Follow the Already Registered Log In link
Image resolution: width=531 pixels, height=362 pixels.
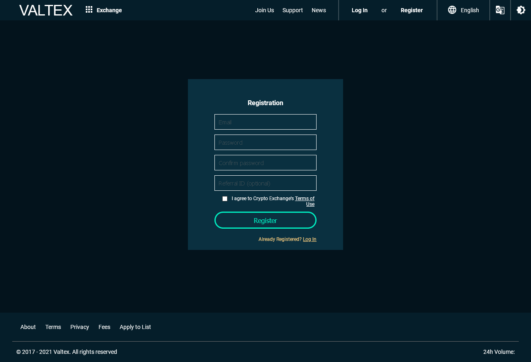(310, 239)
